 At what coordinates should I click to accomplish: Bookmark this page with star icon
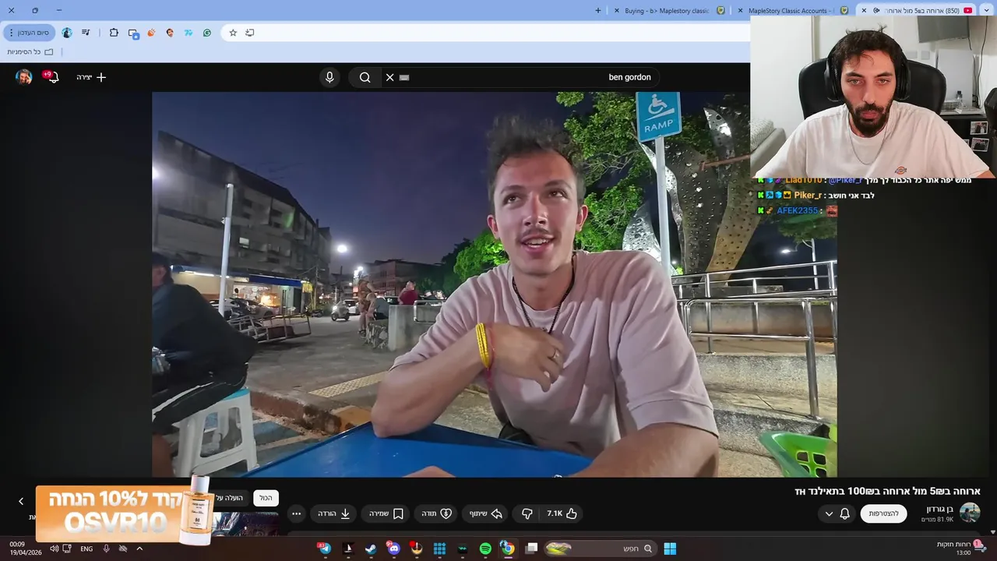point(233,33)
